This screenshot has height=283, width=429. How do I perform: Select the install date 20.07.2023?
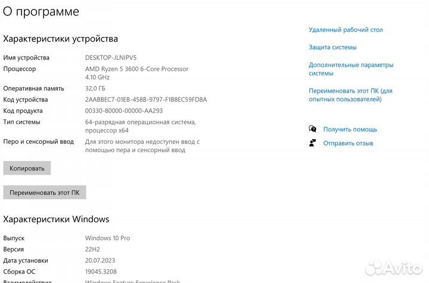point(100,260)
